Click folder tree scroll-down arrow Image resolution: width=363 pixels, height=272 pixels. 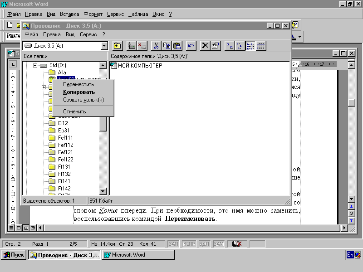pos(103,191)
